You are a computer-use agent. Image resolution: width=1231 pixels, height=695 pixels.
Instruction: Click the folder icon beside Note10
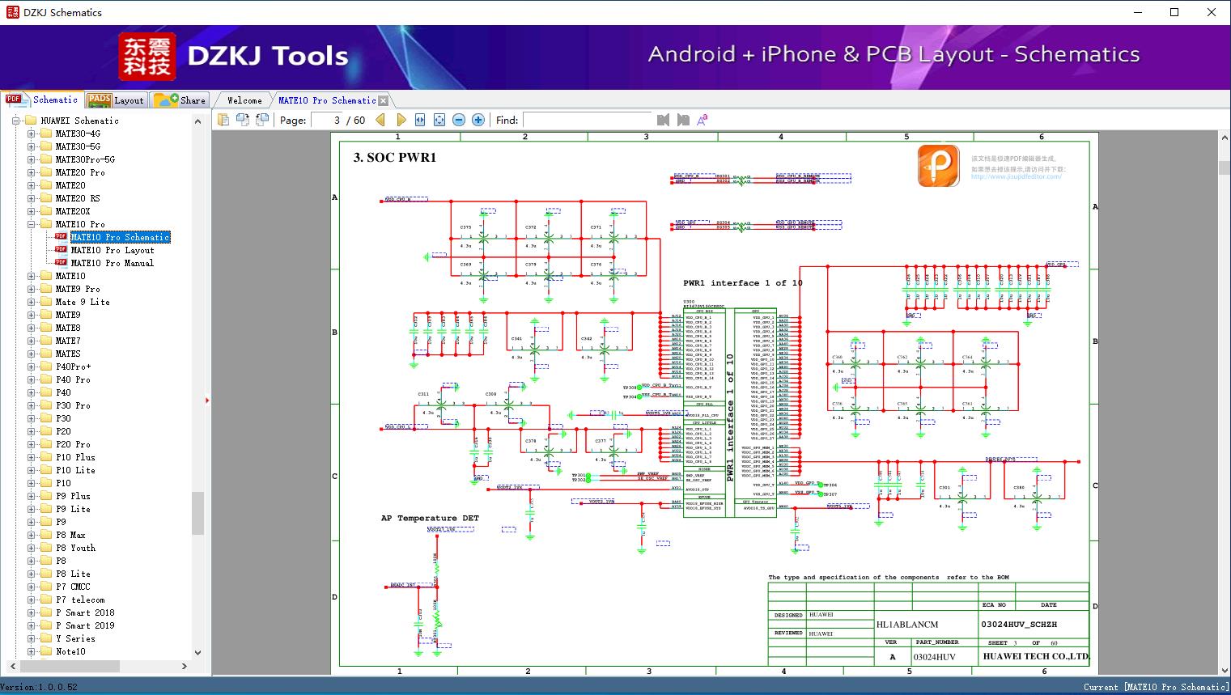tap(46, 651)
